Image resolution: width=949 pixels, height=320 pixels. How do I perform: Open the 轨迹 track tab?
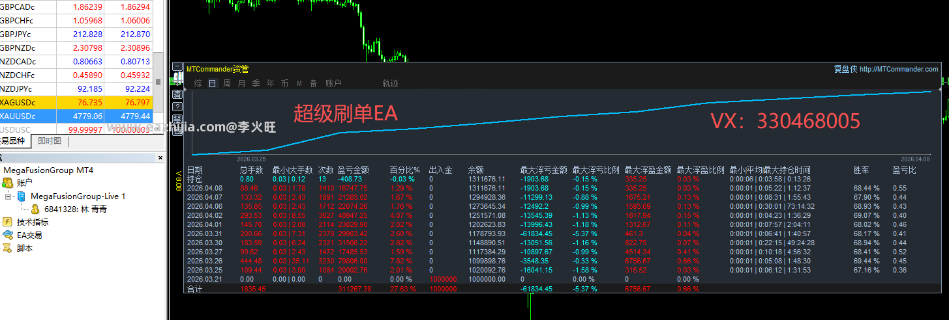tap(390, 83)
